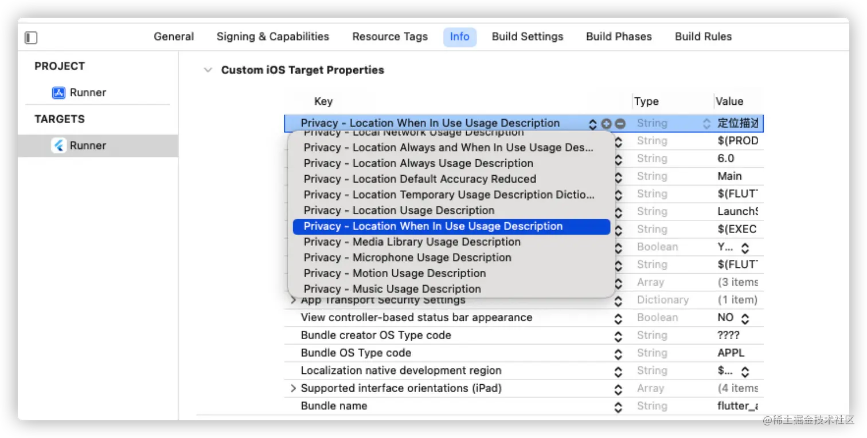Open the Build Phases tab
Viewport: 867px width, 438px height.
click(x=619, y=37)
